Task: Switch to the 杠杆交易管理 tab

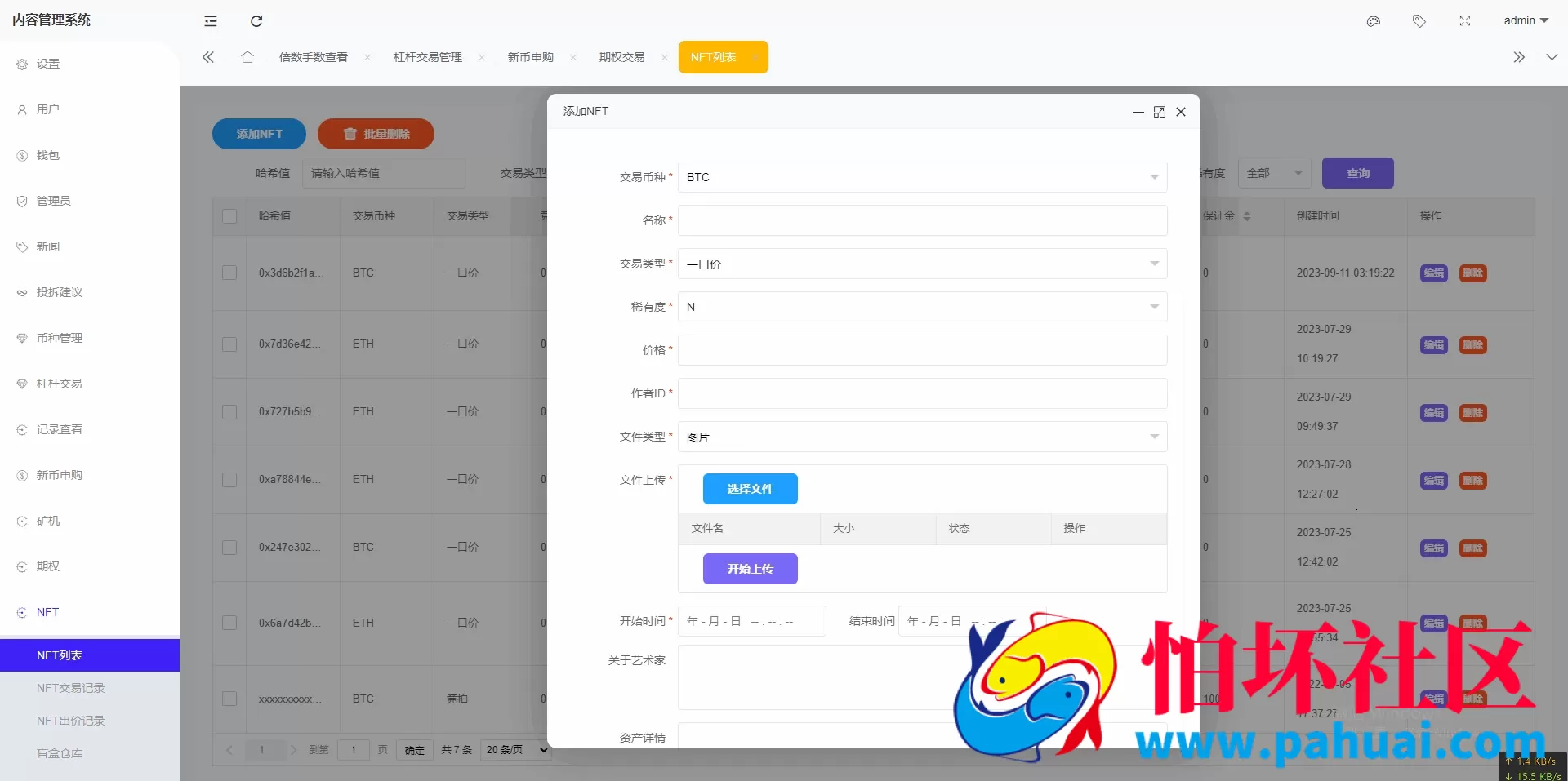Action: 428,57
